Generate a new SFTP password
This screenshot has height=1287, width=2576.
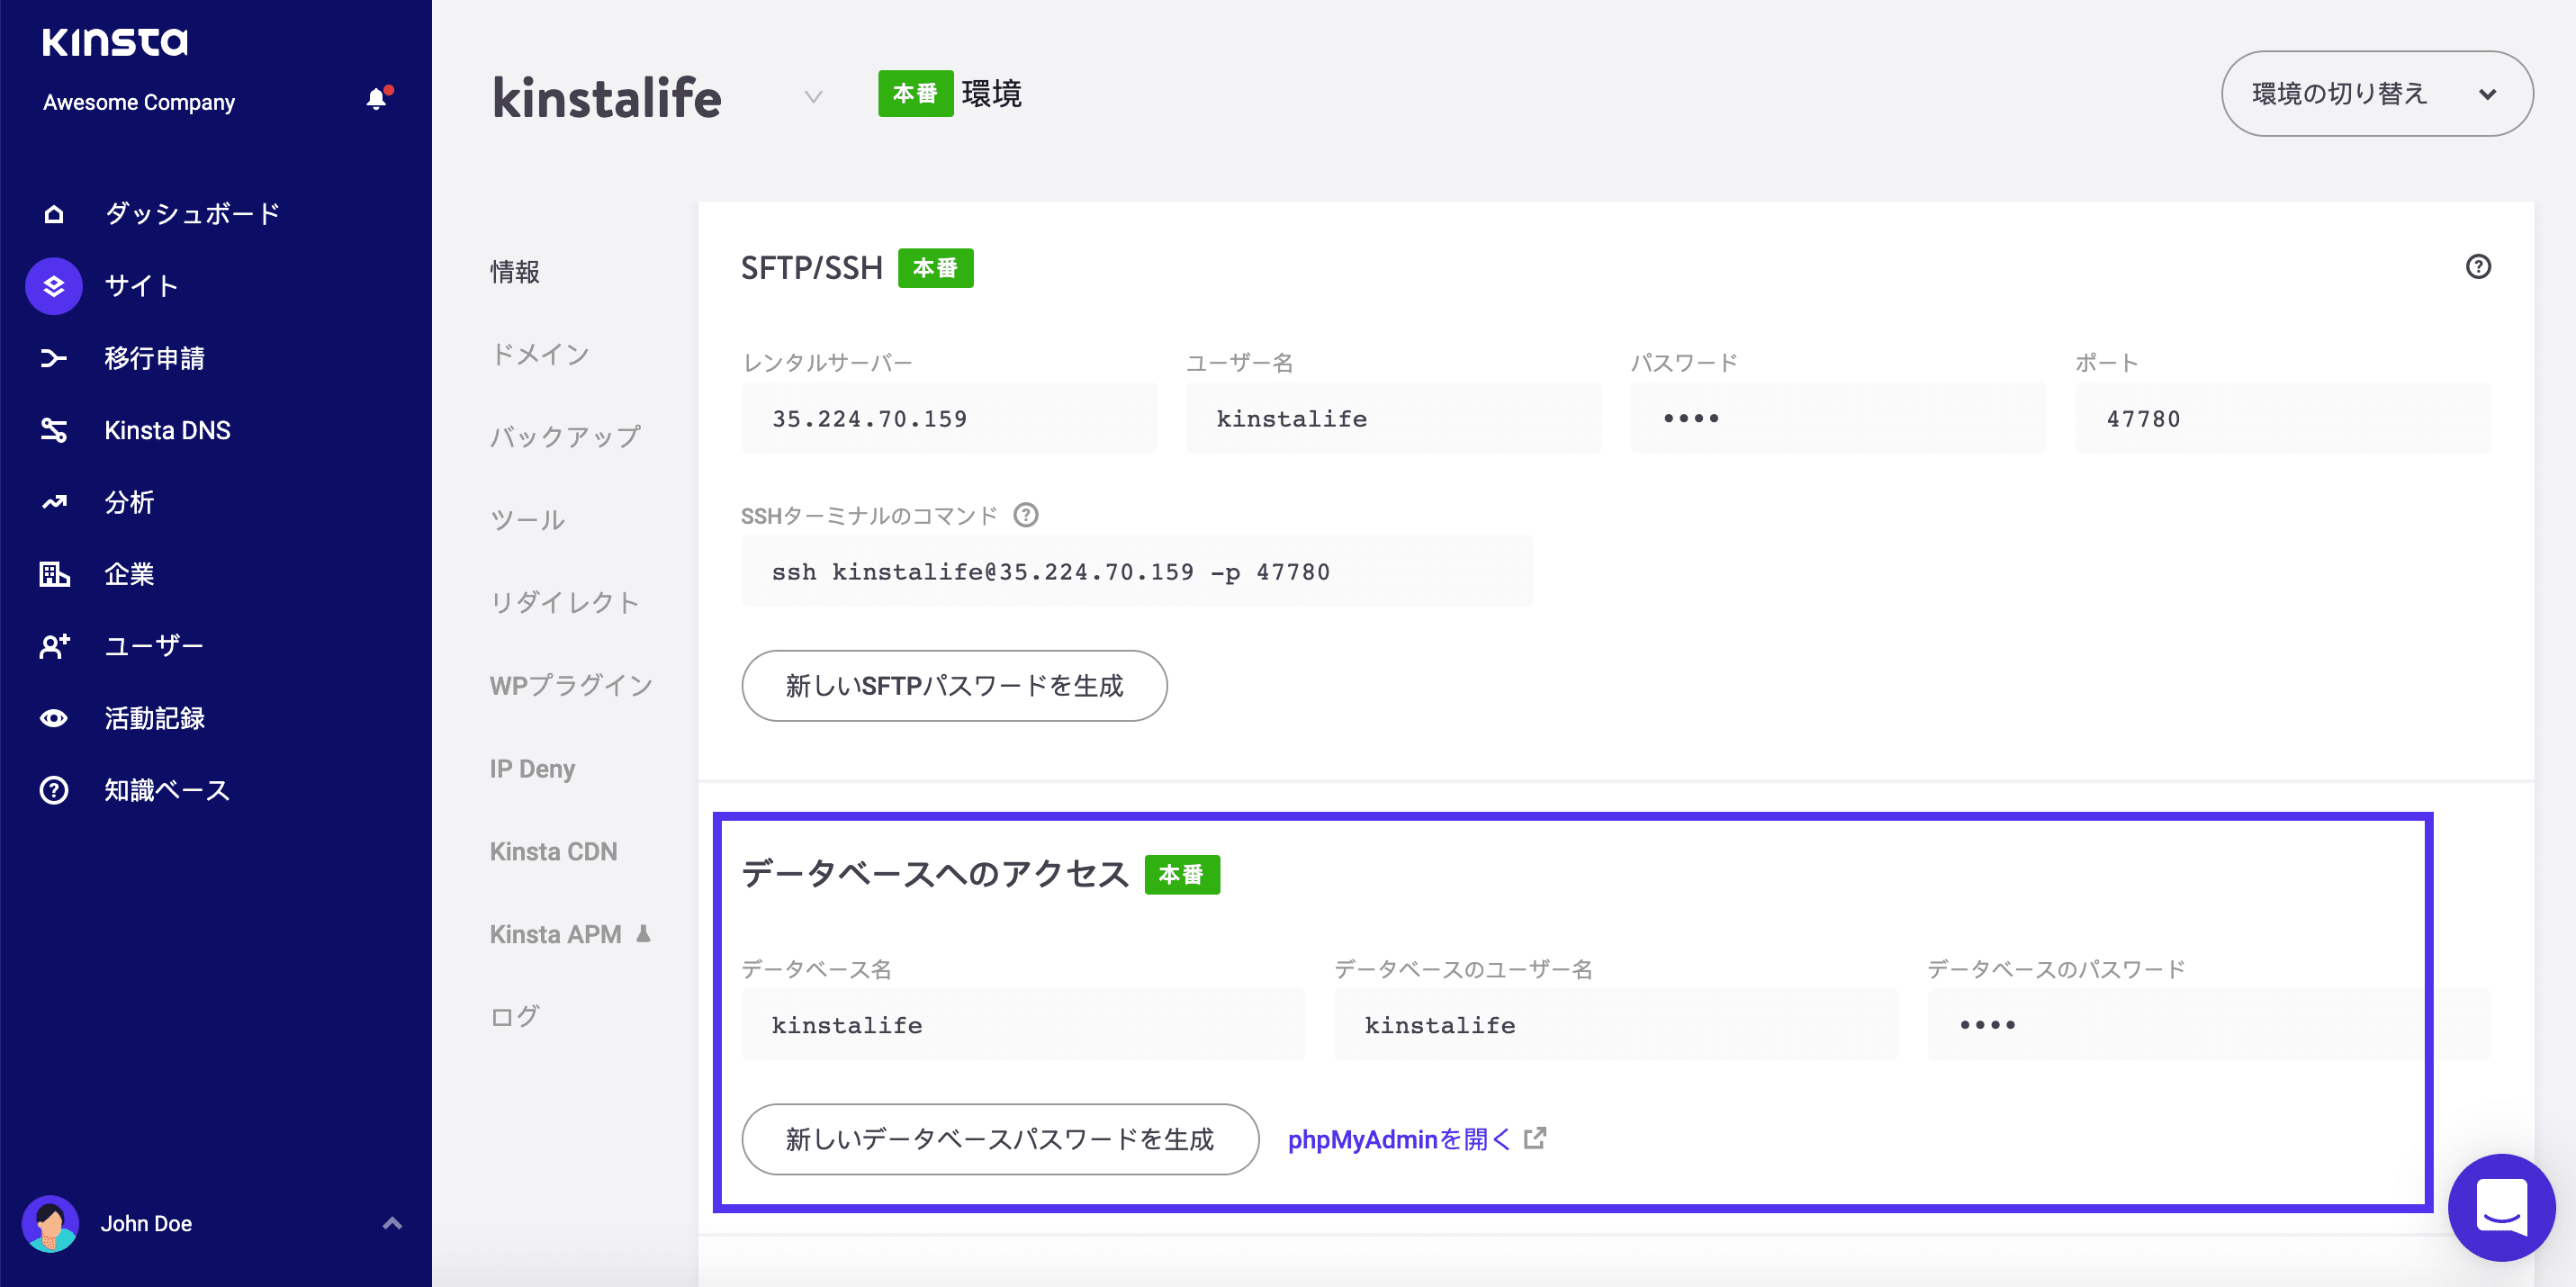click(953, 686)
